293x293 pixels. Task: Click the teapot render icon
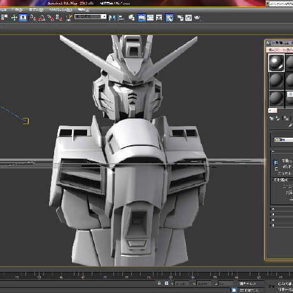(197, 18)
